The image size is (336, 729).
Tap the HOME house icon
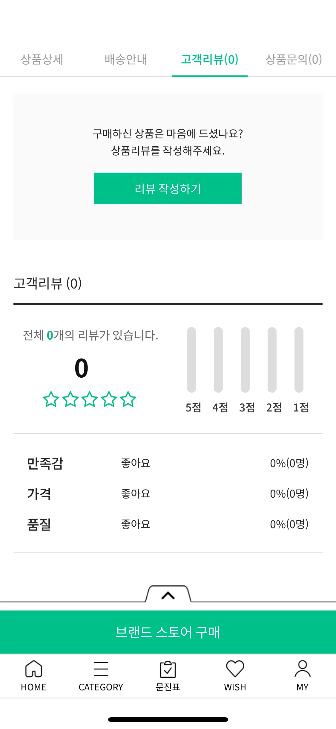pyautogui.click(x=33, y=669)
